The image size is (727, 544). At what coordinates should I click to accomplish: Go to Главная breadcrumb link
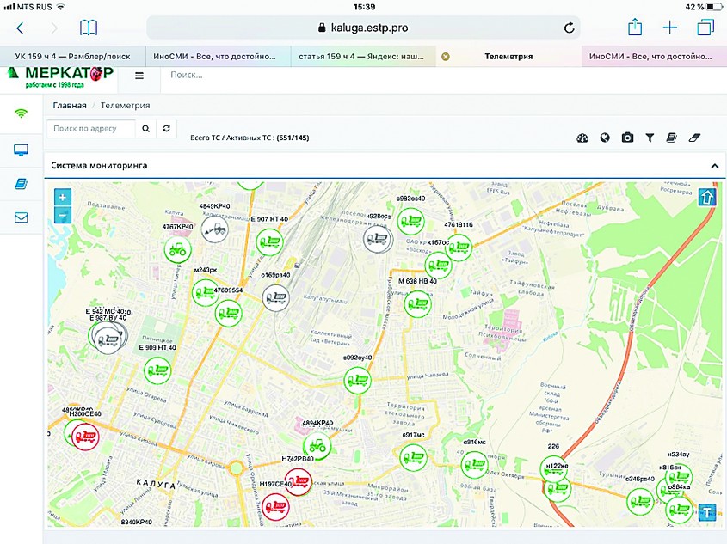[69, 106]
